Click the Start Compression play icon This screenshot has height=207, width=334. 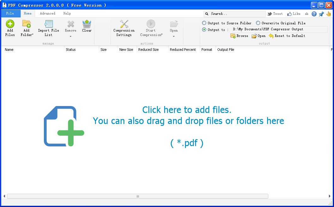pos(151,24)
